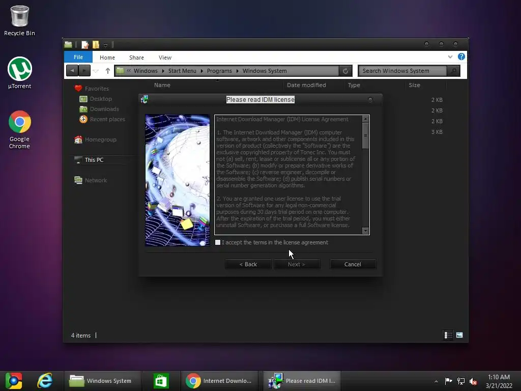This screenshot has height=391, width=521.
Task: Click Windows System breadcrumb segment
Action: point(265,71)
